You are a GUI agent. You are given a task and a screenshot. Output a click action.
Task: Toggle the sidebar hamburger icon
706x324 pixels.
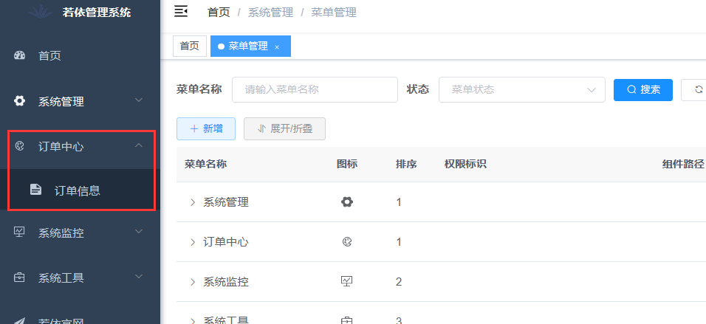click(180, 12)
